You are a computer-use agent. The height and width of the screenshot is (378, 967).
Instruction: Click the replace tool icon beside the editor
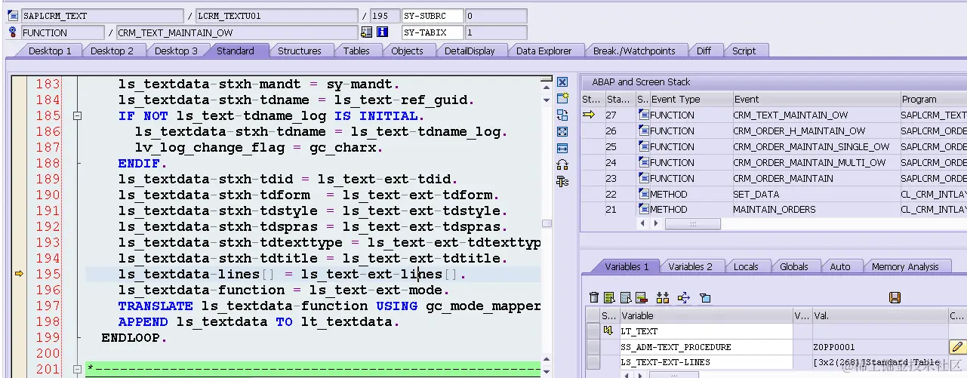coord(562,115)
